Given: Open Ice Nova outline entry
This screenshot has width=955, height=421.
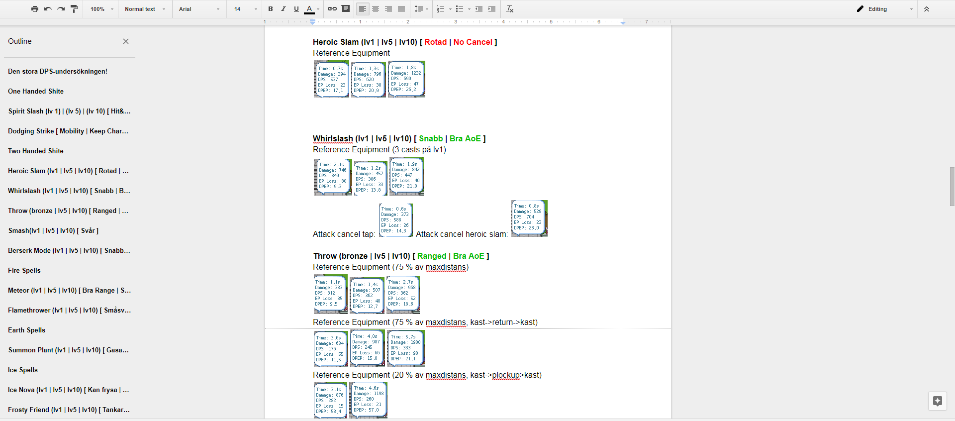Looking at the screenshot, I should (x=68, y=390).
